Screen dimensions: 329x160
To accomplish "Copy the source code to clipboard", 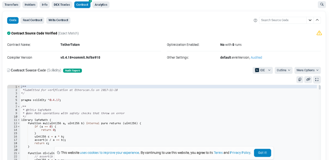I will 300,80.
